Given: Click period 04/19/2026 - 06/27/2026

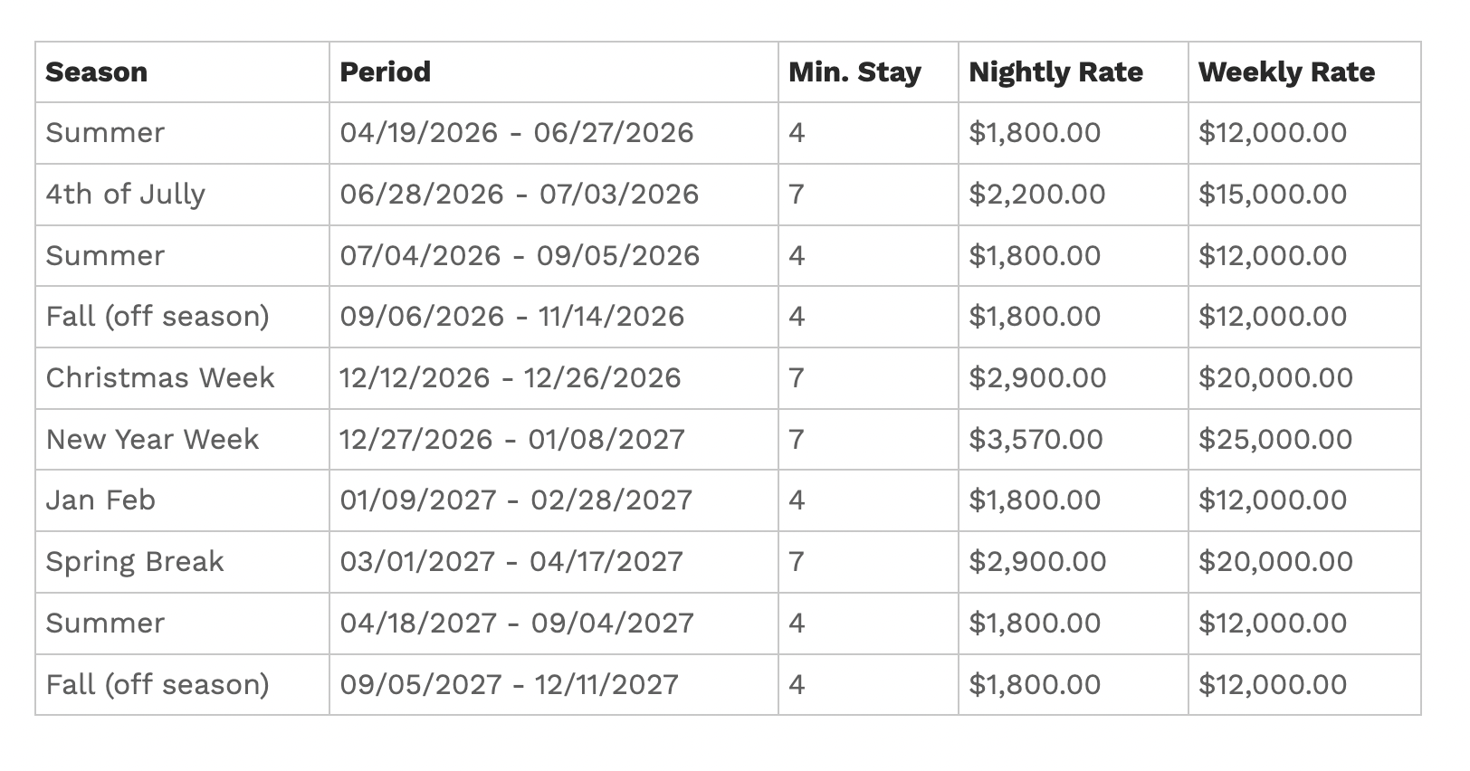Looking at the screenshot, I should click(517, 133).
